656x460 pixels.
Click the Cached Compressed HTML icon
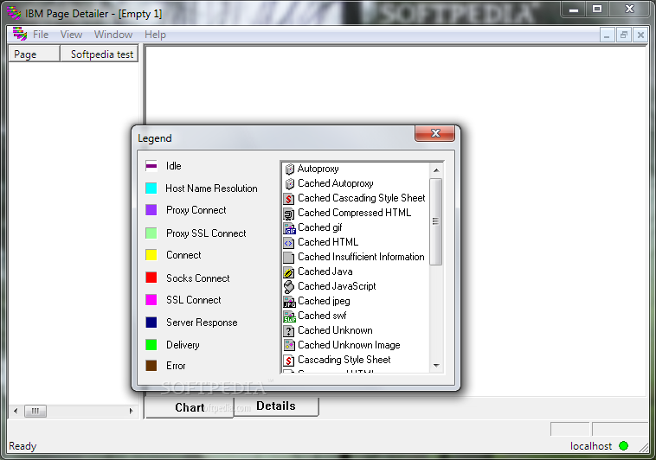(290, 214)
